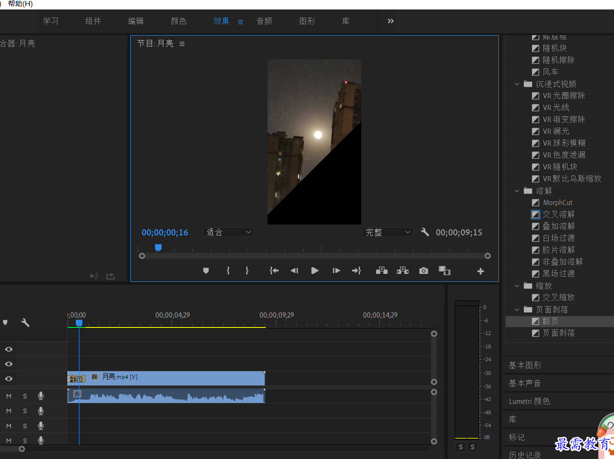Open the 标记 panel

coord(517,437)
